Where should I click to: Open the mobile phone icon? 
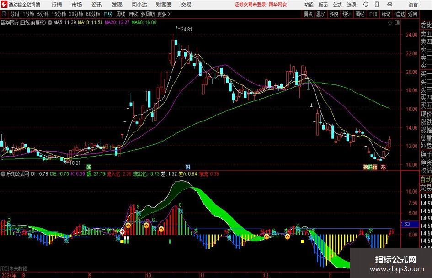(x=377, y=5)
